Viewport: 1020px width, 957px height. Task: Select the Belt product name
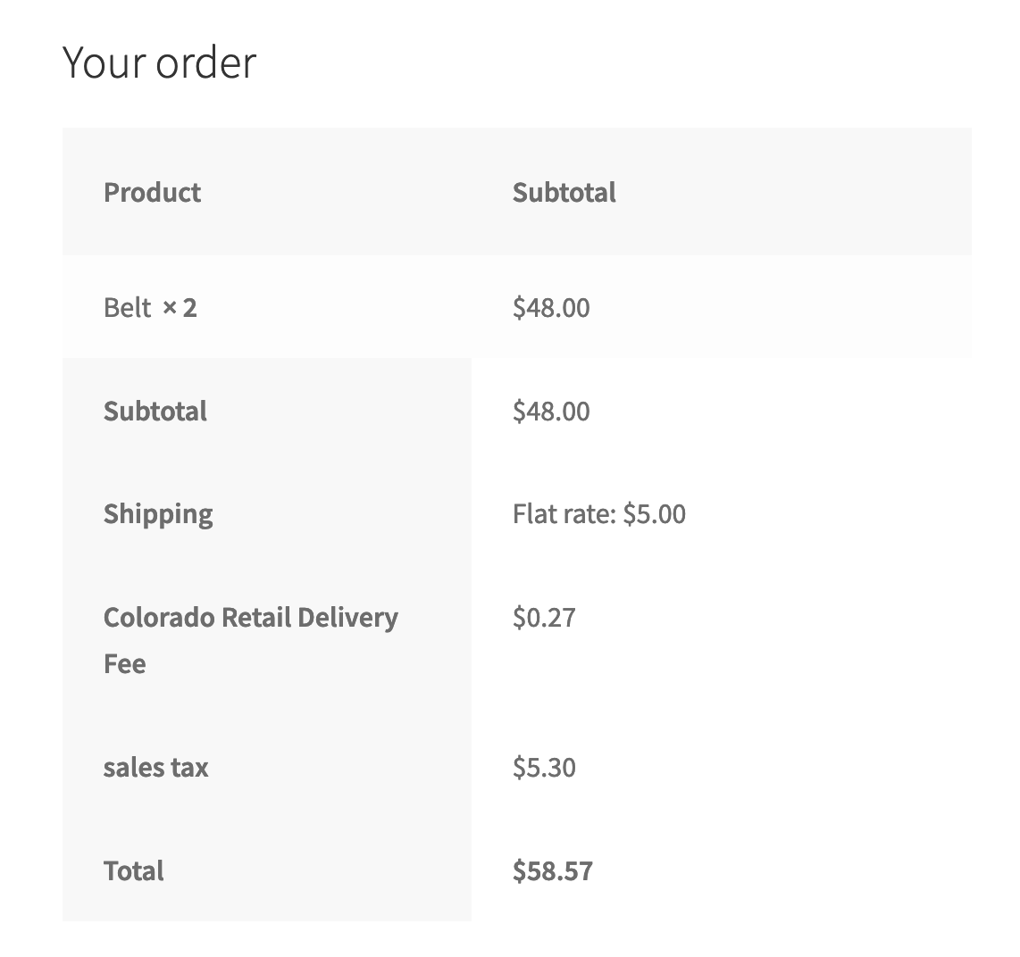[x=127, y=308]
